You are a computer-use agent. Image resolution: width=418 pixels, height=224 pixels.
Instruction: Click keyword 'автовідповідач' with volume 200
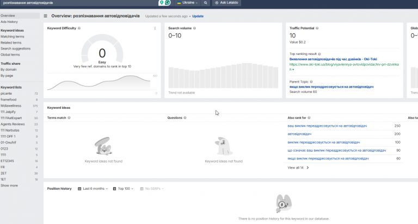[x=299, y=134]
